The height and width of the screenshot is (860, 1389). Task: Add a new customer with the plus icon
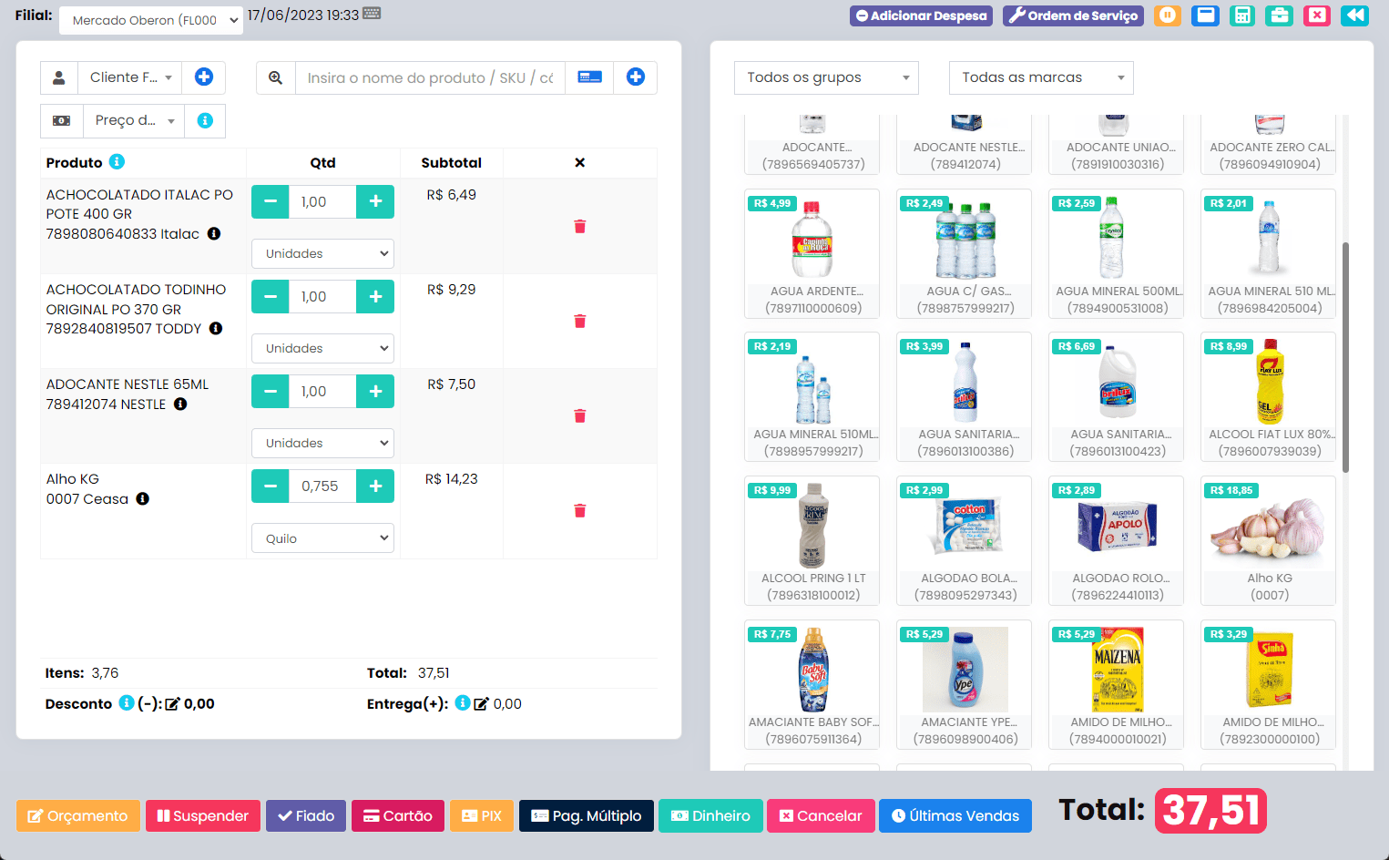coord(204,77)
